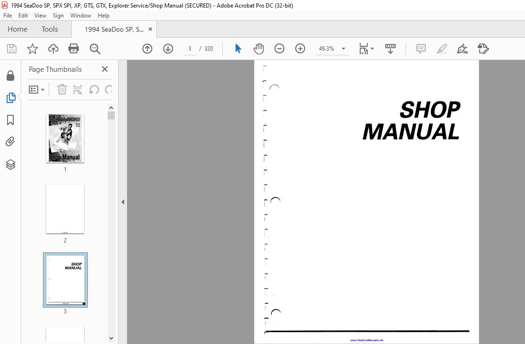The height and width of the screenshot is (344, 525).
Task: Open the Sign document pen tool
Action: click(x=462, y=49)
